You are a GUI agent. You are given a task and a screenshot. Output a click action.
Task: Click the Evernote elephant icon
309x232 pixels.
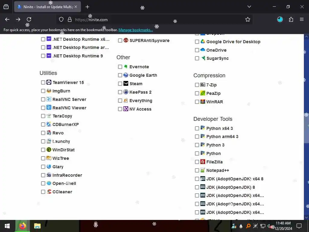point(126,67)
